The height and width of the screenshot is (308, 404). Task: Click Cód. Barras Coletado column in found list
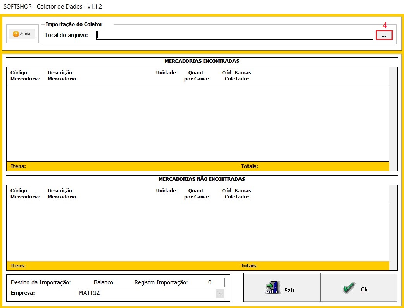237,75
